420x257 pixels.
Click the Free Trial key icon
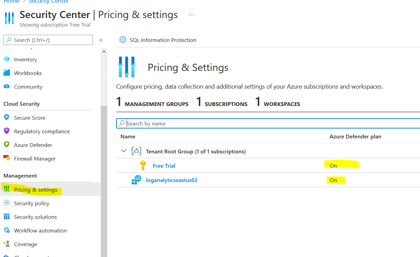click(143, 166)
